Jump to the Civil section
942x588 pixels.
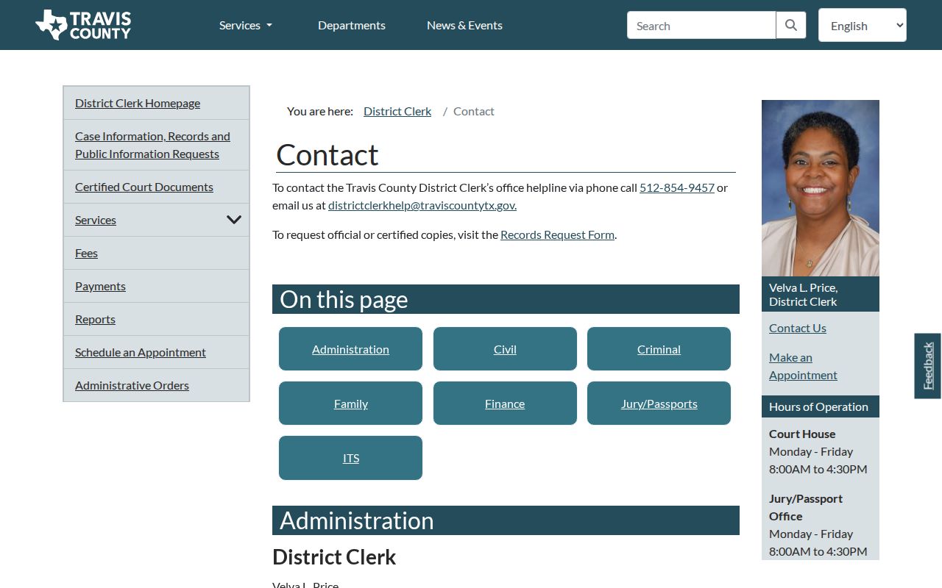pos(505,349)
